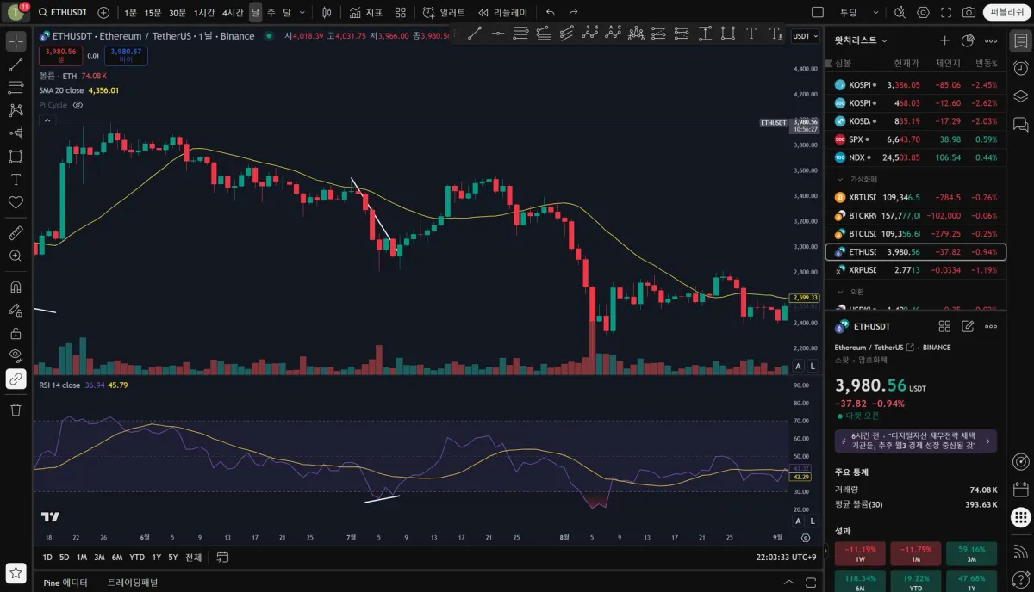The width and height of the screenshot is (1034, 592).
Task: Open the layout setup square icon
Action: [818, 13]
